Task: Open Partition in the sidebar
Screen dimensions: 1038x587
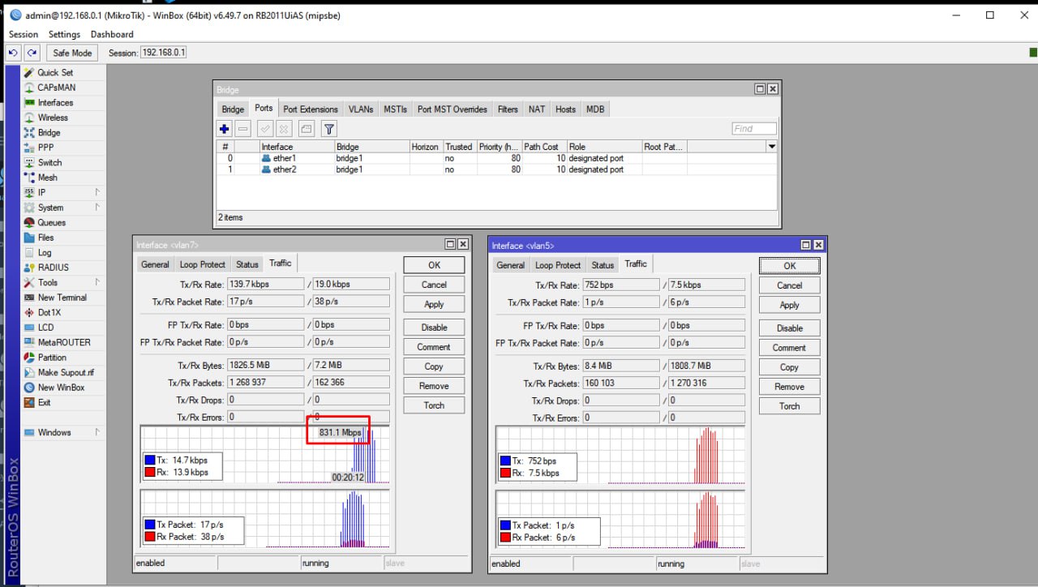Action: [x=52, y=358]
